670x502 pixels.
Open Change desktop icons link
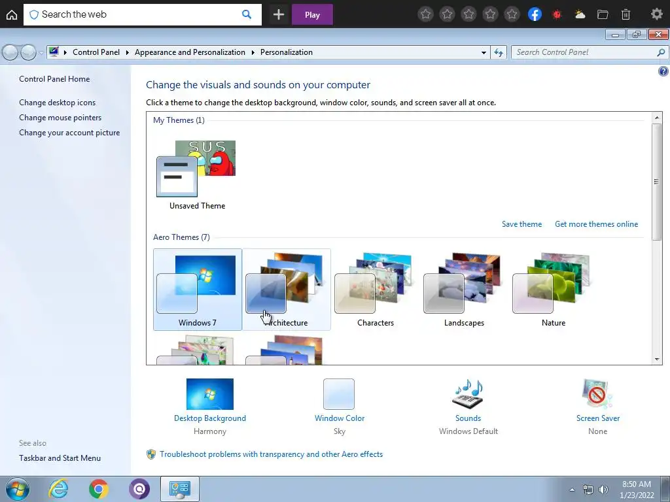58,103
